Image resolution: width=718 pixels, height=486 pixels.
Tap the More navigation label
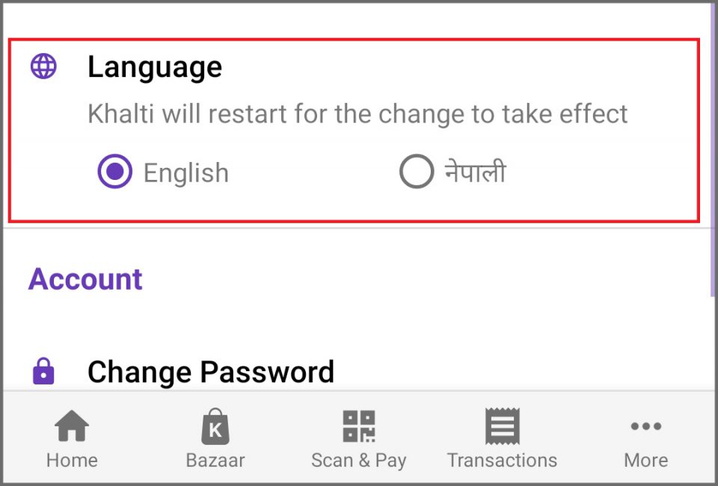point(645,461)
